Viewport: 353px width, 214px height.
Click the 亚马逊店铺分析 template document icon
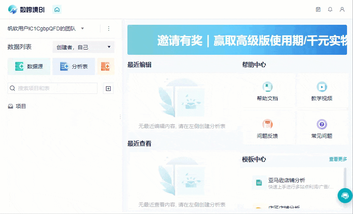coord(259,183)
